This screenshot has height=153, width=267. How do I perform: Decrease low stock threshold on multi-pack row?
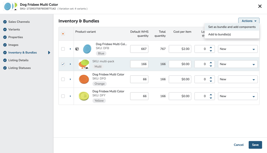click(211, 66)
